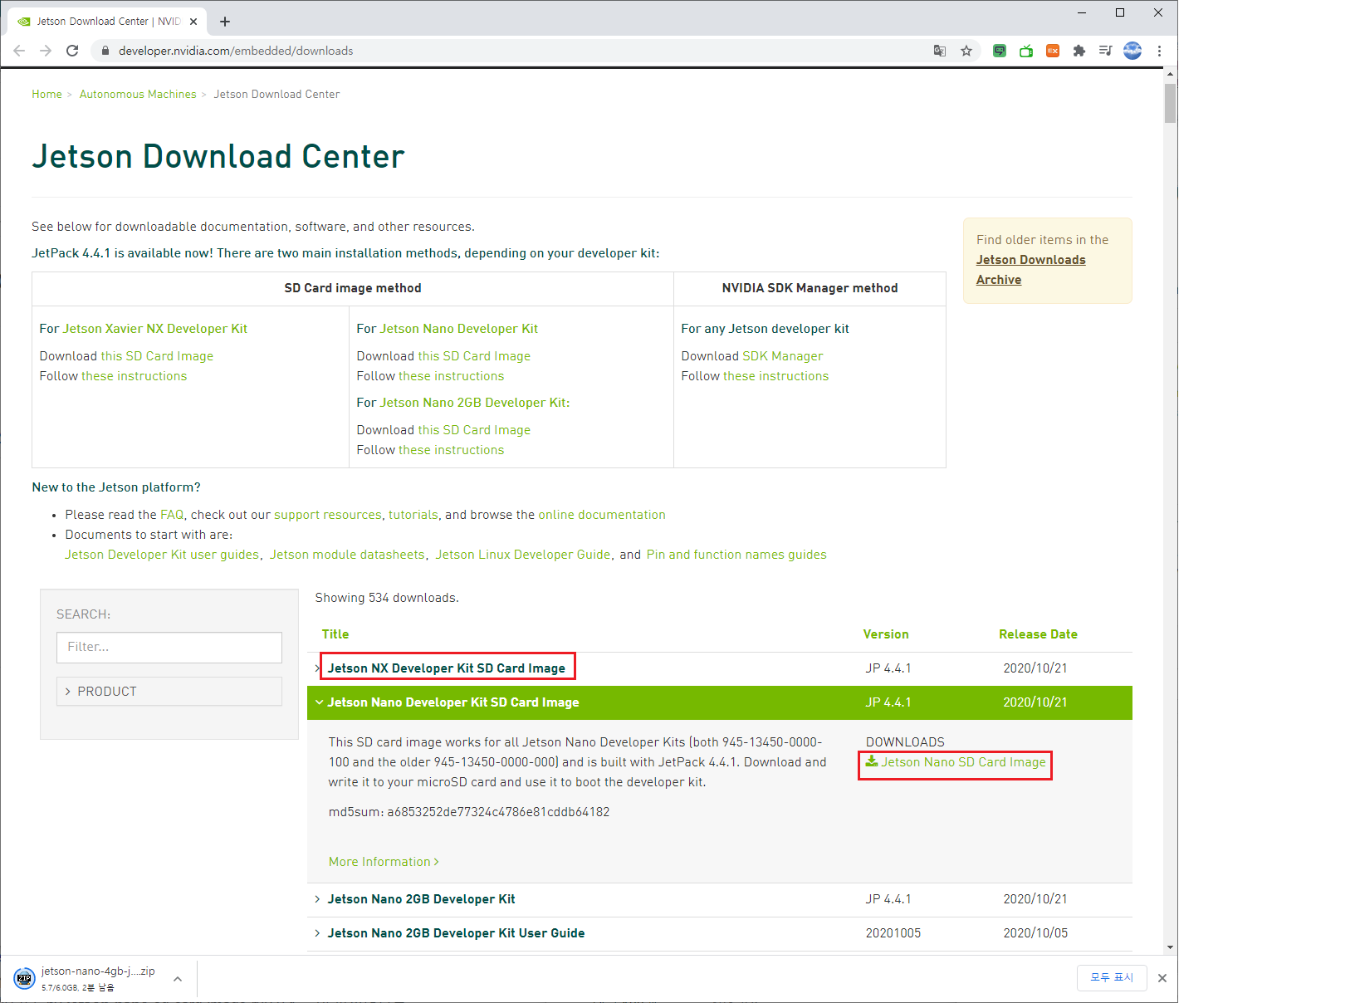Viewport: 1355px width, 1003px height.
Task: Expand Jetson Nano 2GB Developer Kit User Guide
Action: [456, 933]
